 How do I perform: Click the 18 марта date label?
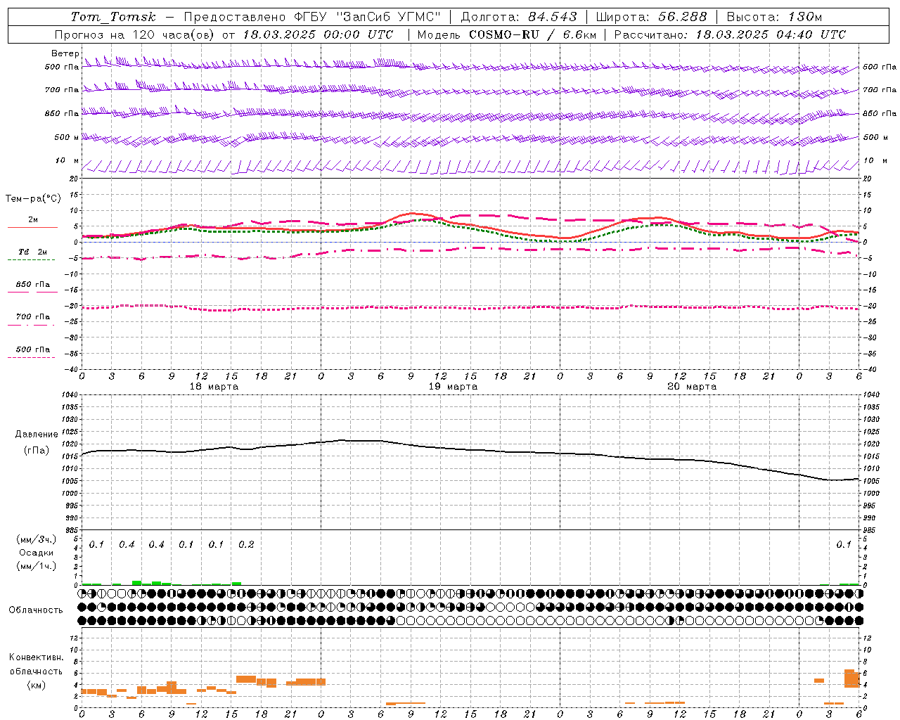214,387
